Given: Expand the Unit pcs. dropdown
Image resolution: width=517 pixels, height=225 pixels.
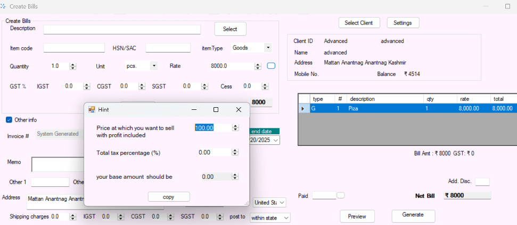Looking at the screenshot, I should (154, 66).
